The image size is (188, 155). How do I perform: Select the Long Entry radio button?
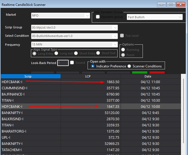(x=34, y=54)
